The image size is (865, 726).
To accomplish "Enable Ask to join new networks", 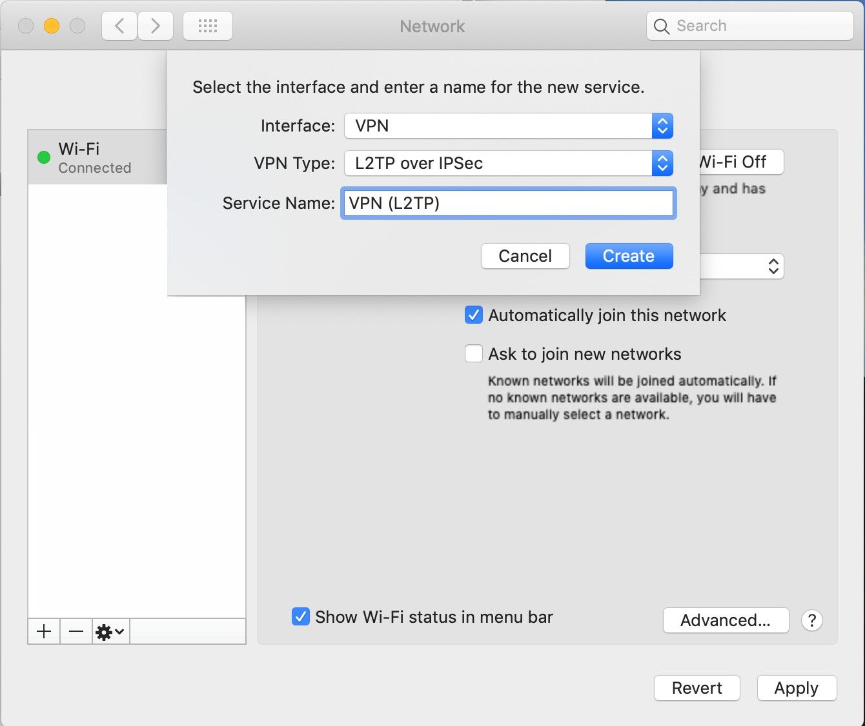I will 474,353.
